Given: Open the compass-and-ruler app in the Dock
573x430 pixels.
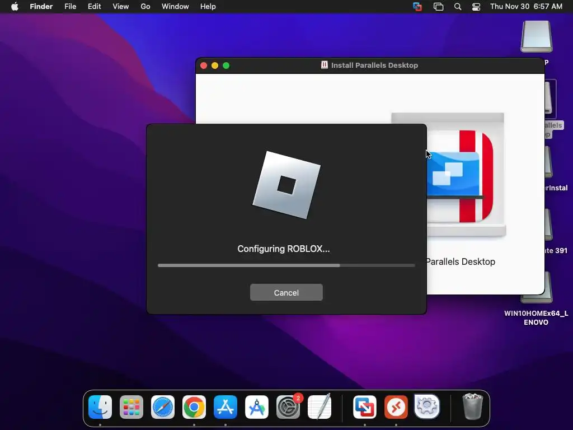Looking at the screenshot, I should pos(256,407).
